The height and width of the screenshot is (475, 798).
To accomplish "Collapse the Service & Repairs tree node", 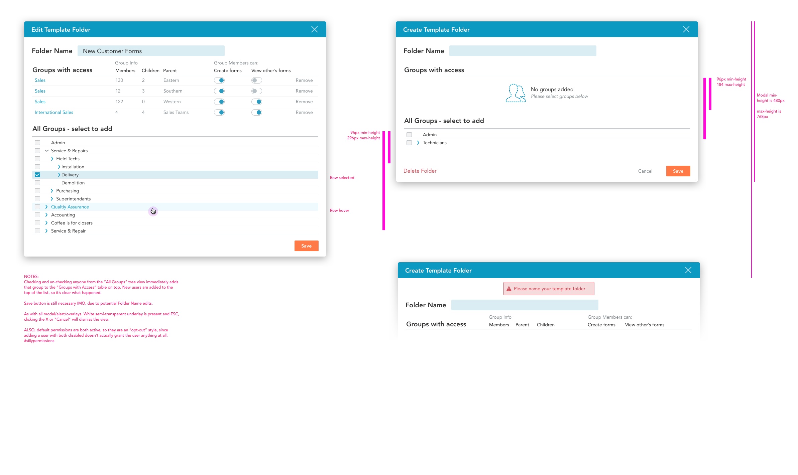I will (x=47, y=151).
